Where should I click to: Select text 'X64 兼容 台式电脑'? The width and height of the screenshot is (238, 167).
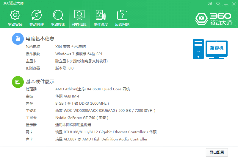(x=71, y=47)
